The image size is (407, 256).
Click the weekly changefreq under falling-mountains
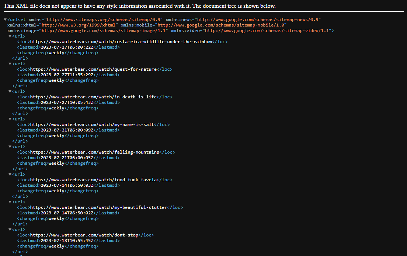[x=56, y=163]
